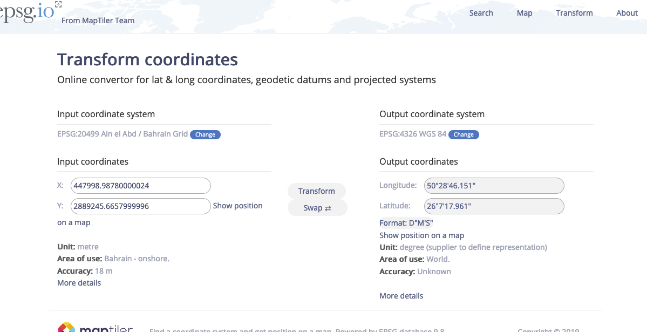
Task: Open the Format D°M'S" selector
Action: [x=406, y=222]
